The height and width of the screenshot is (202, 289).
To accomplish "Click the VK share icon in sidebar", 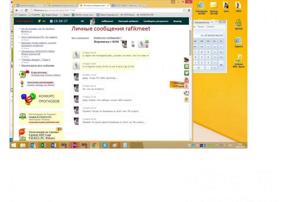I will click(x=186, y=66).
